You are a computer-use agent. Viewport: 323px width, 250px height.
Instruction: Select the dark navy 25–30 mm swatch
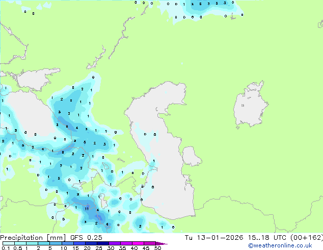(x=102, y=243)
